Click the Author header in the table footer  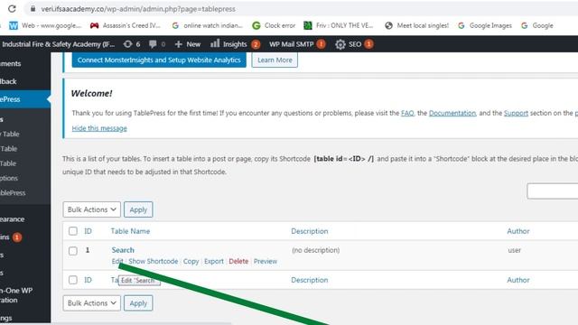[518, 280]
